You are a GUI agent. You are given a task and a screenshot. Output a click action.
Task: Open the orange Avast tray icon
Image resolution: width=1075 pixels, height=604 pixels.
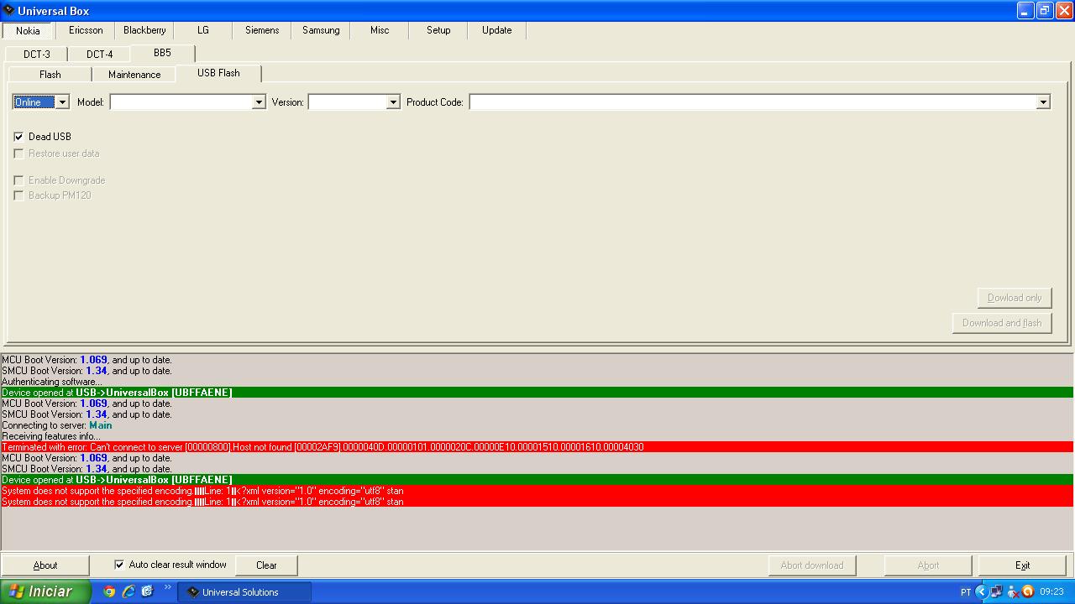tap(1028, 591)
